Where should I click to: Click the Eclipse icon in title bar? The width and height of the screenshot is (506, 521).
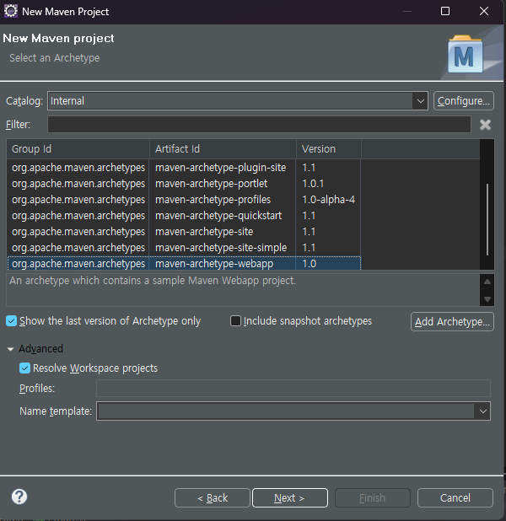(x=11, y=11)
